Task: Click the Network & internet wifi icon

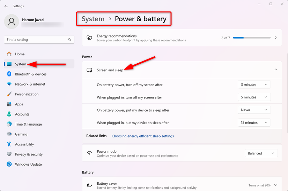Action: [9, 84]
